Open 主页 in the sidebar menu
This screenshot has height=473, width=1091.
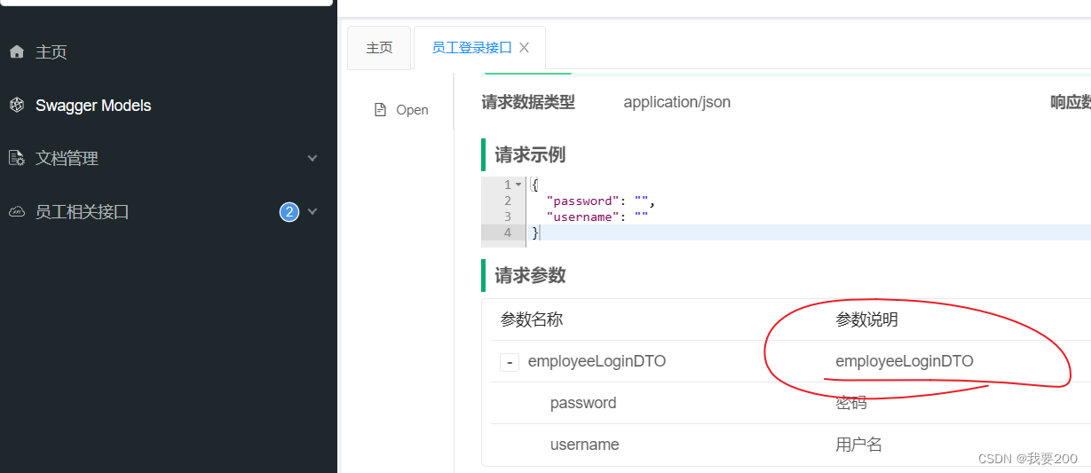51,52
